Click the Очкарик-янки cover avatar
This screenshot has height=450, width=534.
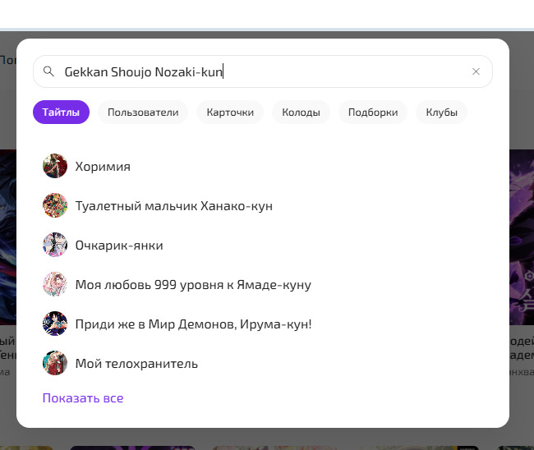tap(55, 245)
